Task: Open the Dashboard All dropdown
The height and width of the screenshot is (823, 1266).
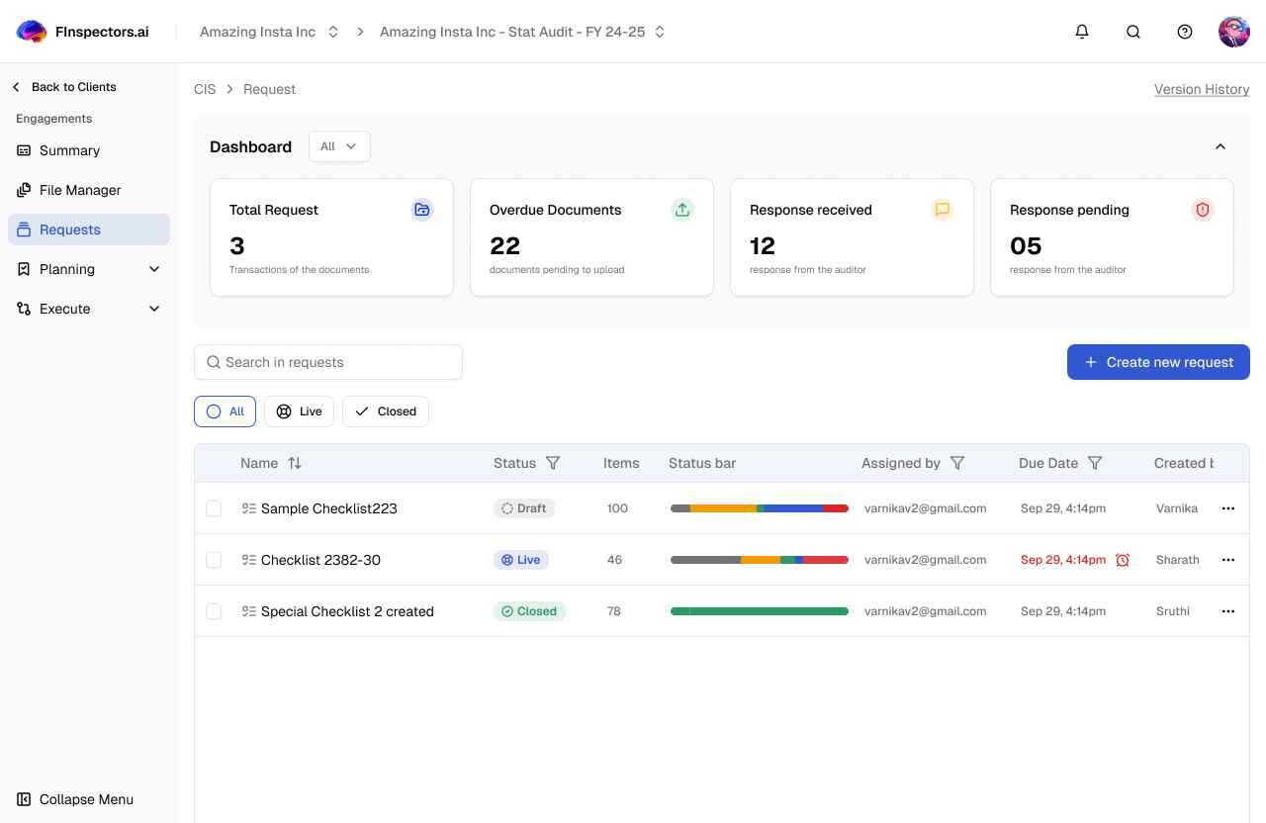Action: tap(339, 146)
